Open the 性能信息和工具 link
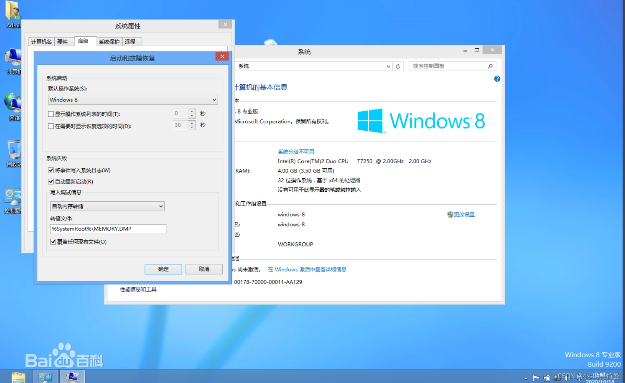 coord(138,289)
